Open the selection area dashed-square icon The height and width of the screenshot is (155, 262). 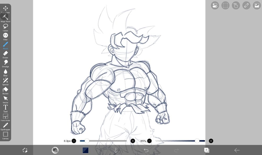click(x=225, y=5)
